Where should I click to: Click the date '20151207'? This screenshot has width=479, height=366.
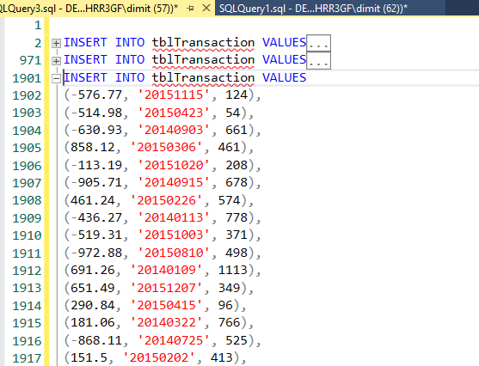coord(166,288)
